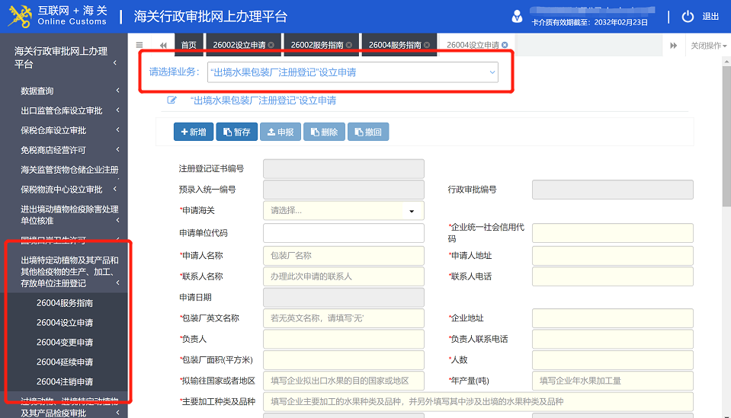Click the 联系人电话 input field
This screenshot has height=418, width=731.
(613, 276)
